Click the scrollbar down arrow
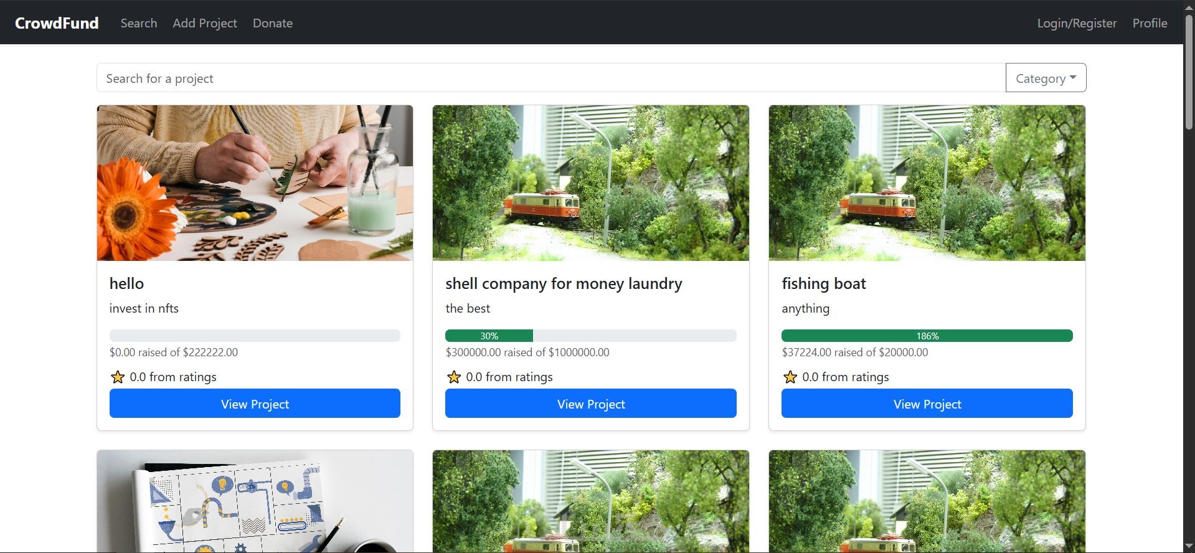 (x=1189, y=547)
